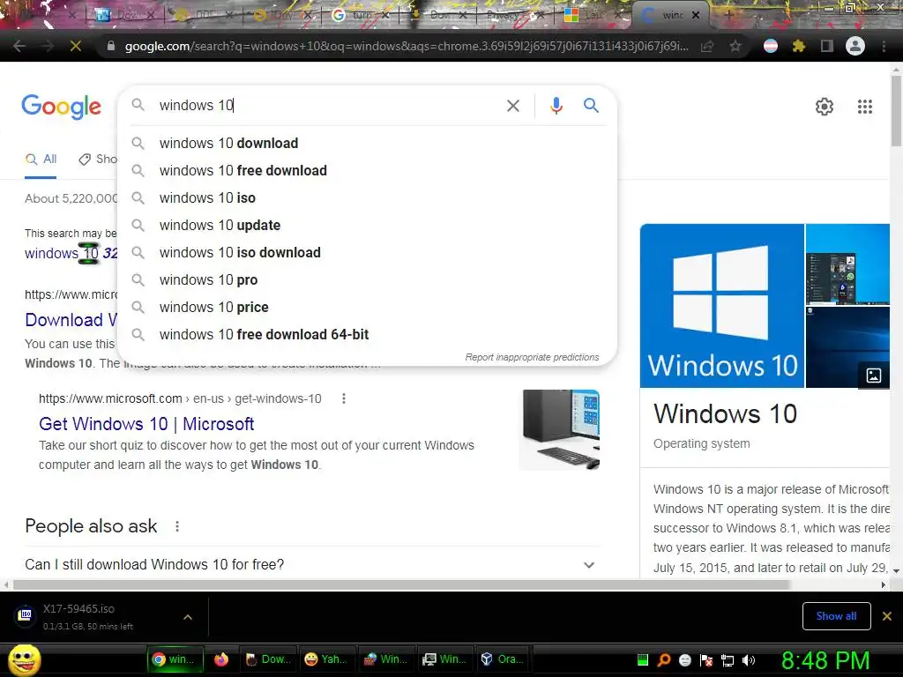Screen dimensions: 903x677
Task: Open the People also ask options dots
Action: [177, 526]
